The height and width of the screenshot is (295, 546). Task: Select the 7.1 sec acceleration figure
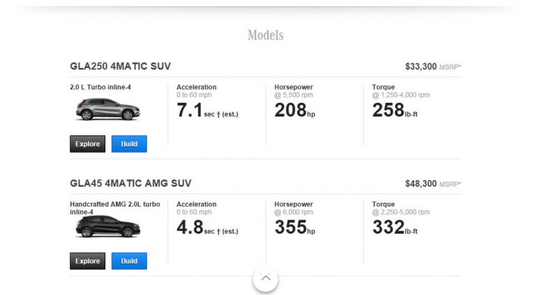[207, 110]
